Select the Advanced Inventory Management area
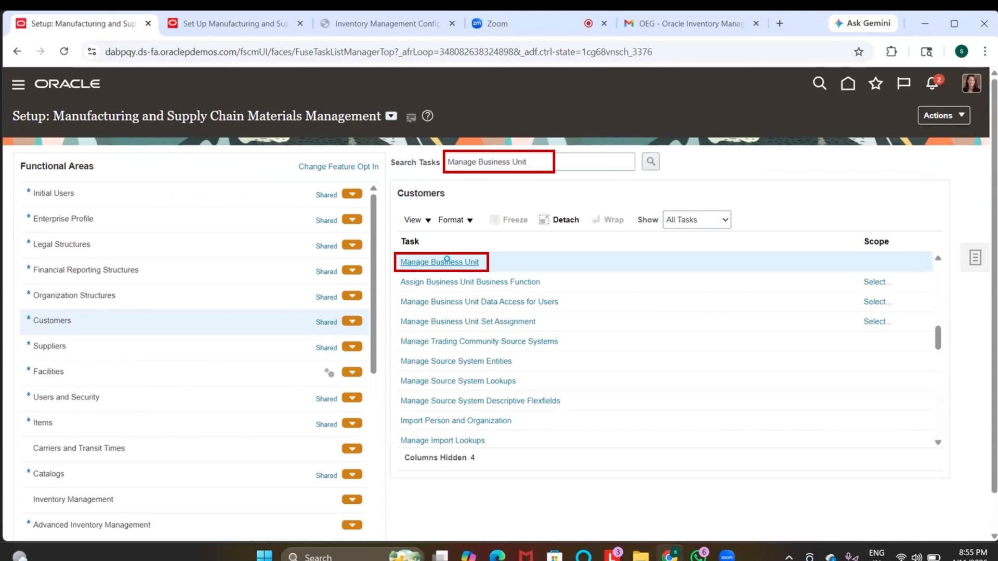The image size is (998, 561). (x=194, y=525)
